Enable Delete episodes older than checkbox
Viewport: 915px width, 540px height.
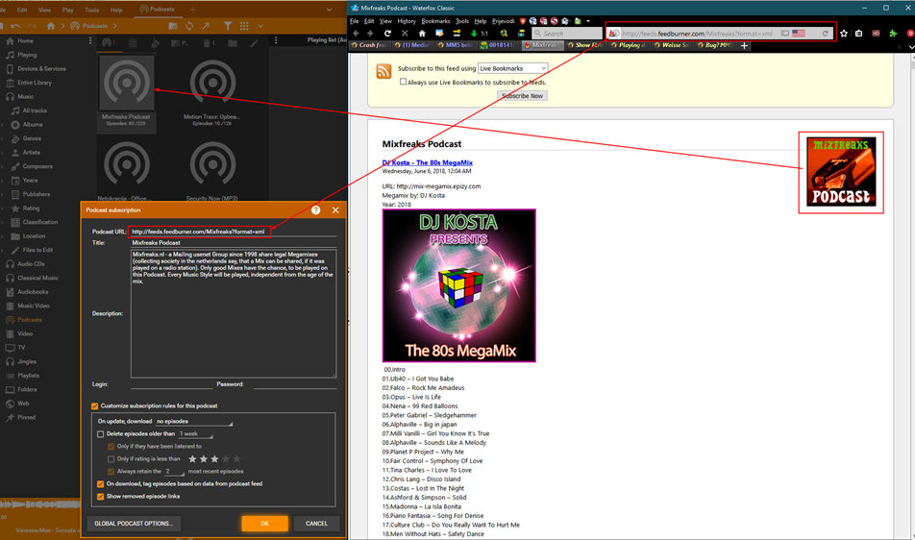(101, 434)
